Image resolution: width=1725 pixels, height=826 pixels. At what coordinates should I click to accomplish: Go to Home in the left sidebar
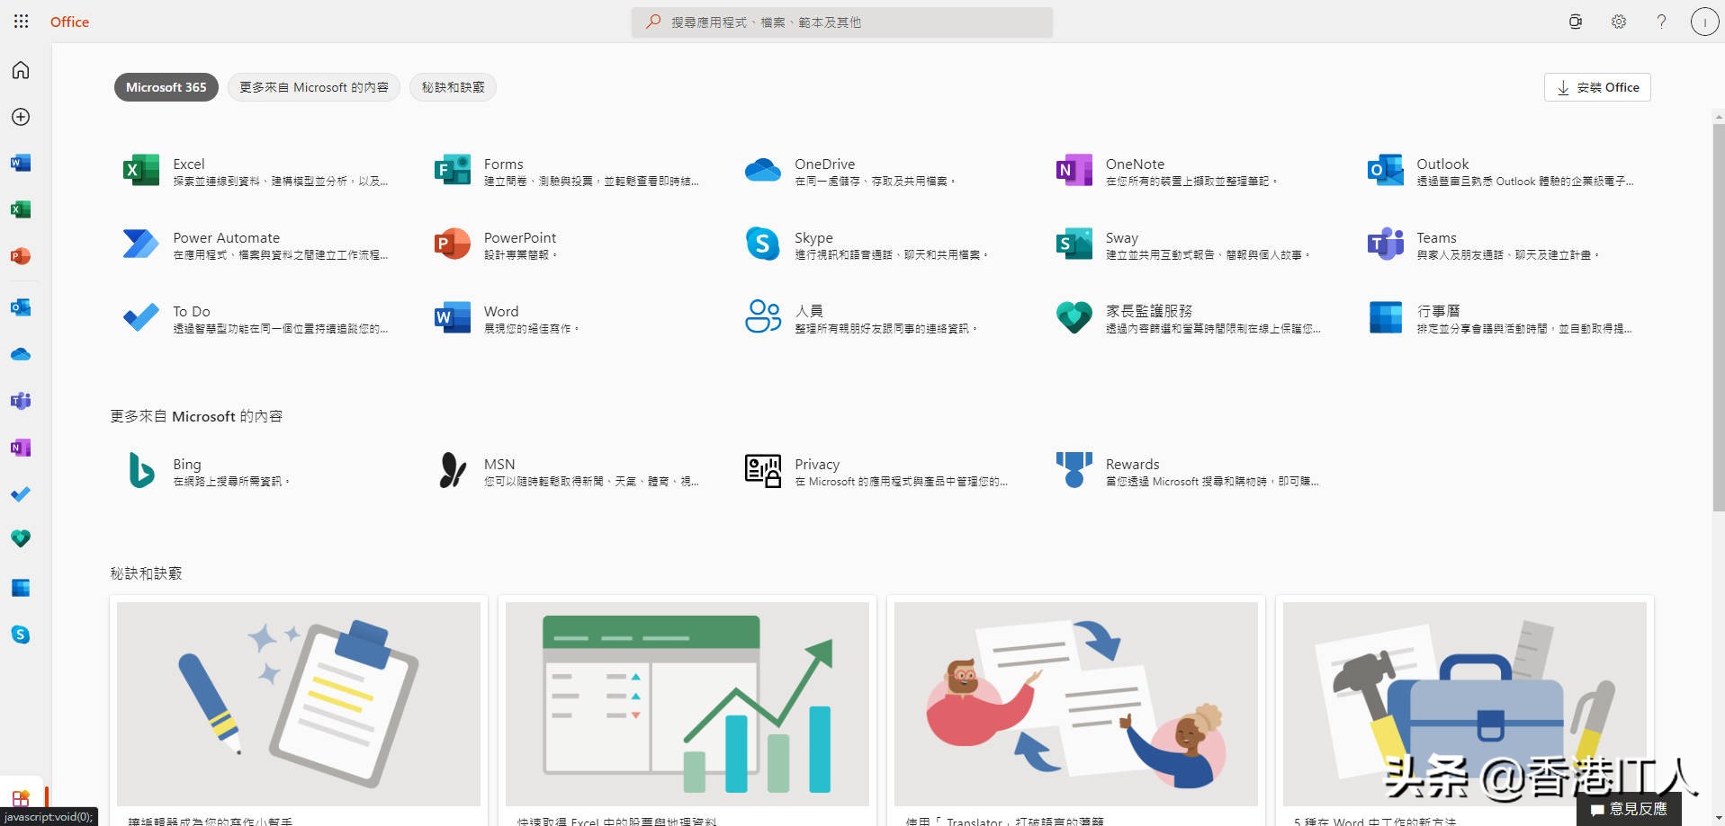pos(21,70)
